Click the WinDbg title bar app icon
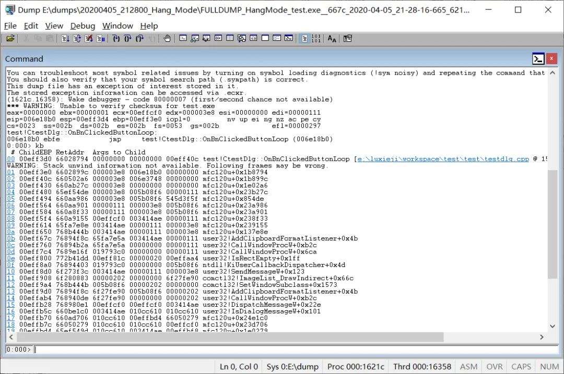This screenshot has width=564, height=374. pyautogui.click(x=10, y=10)
